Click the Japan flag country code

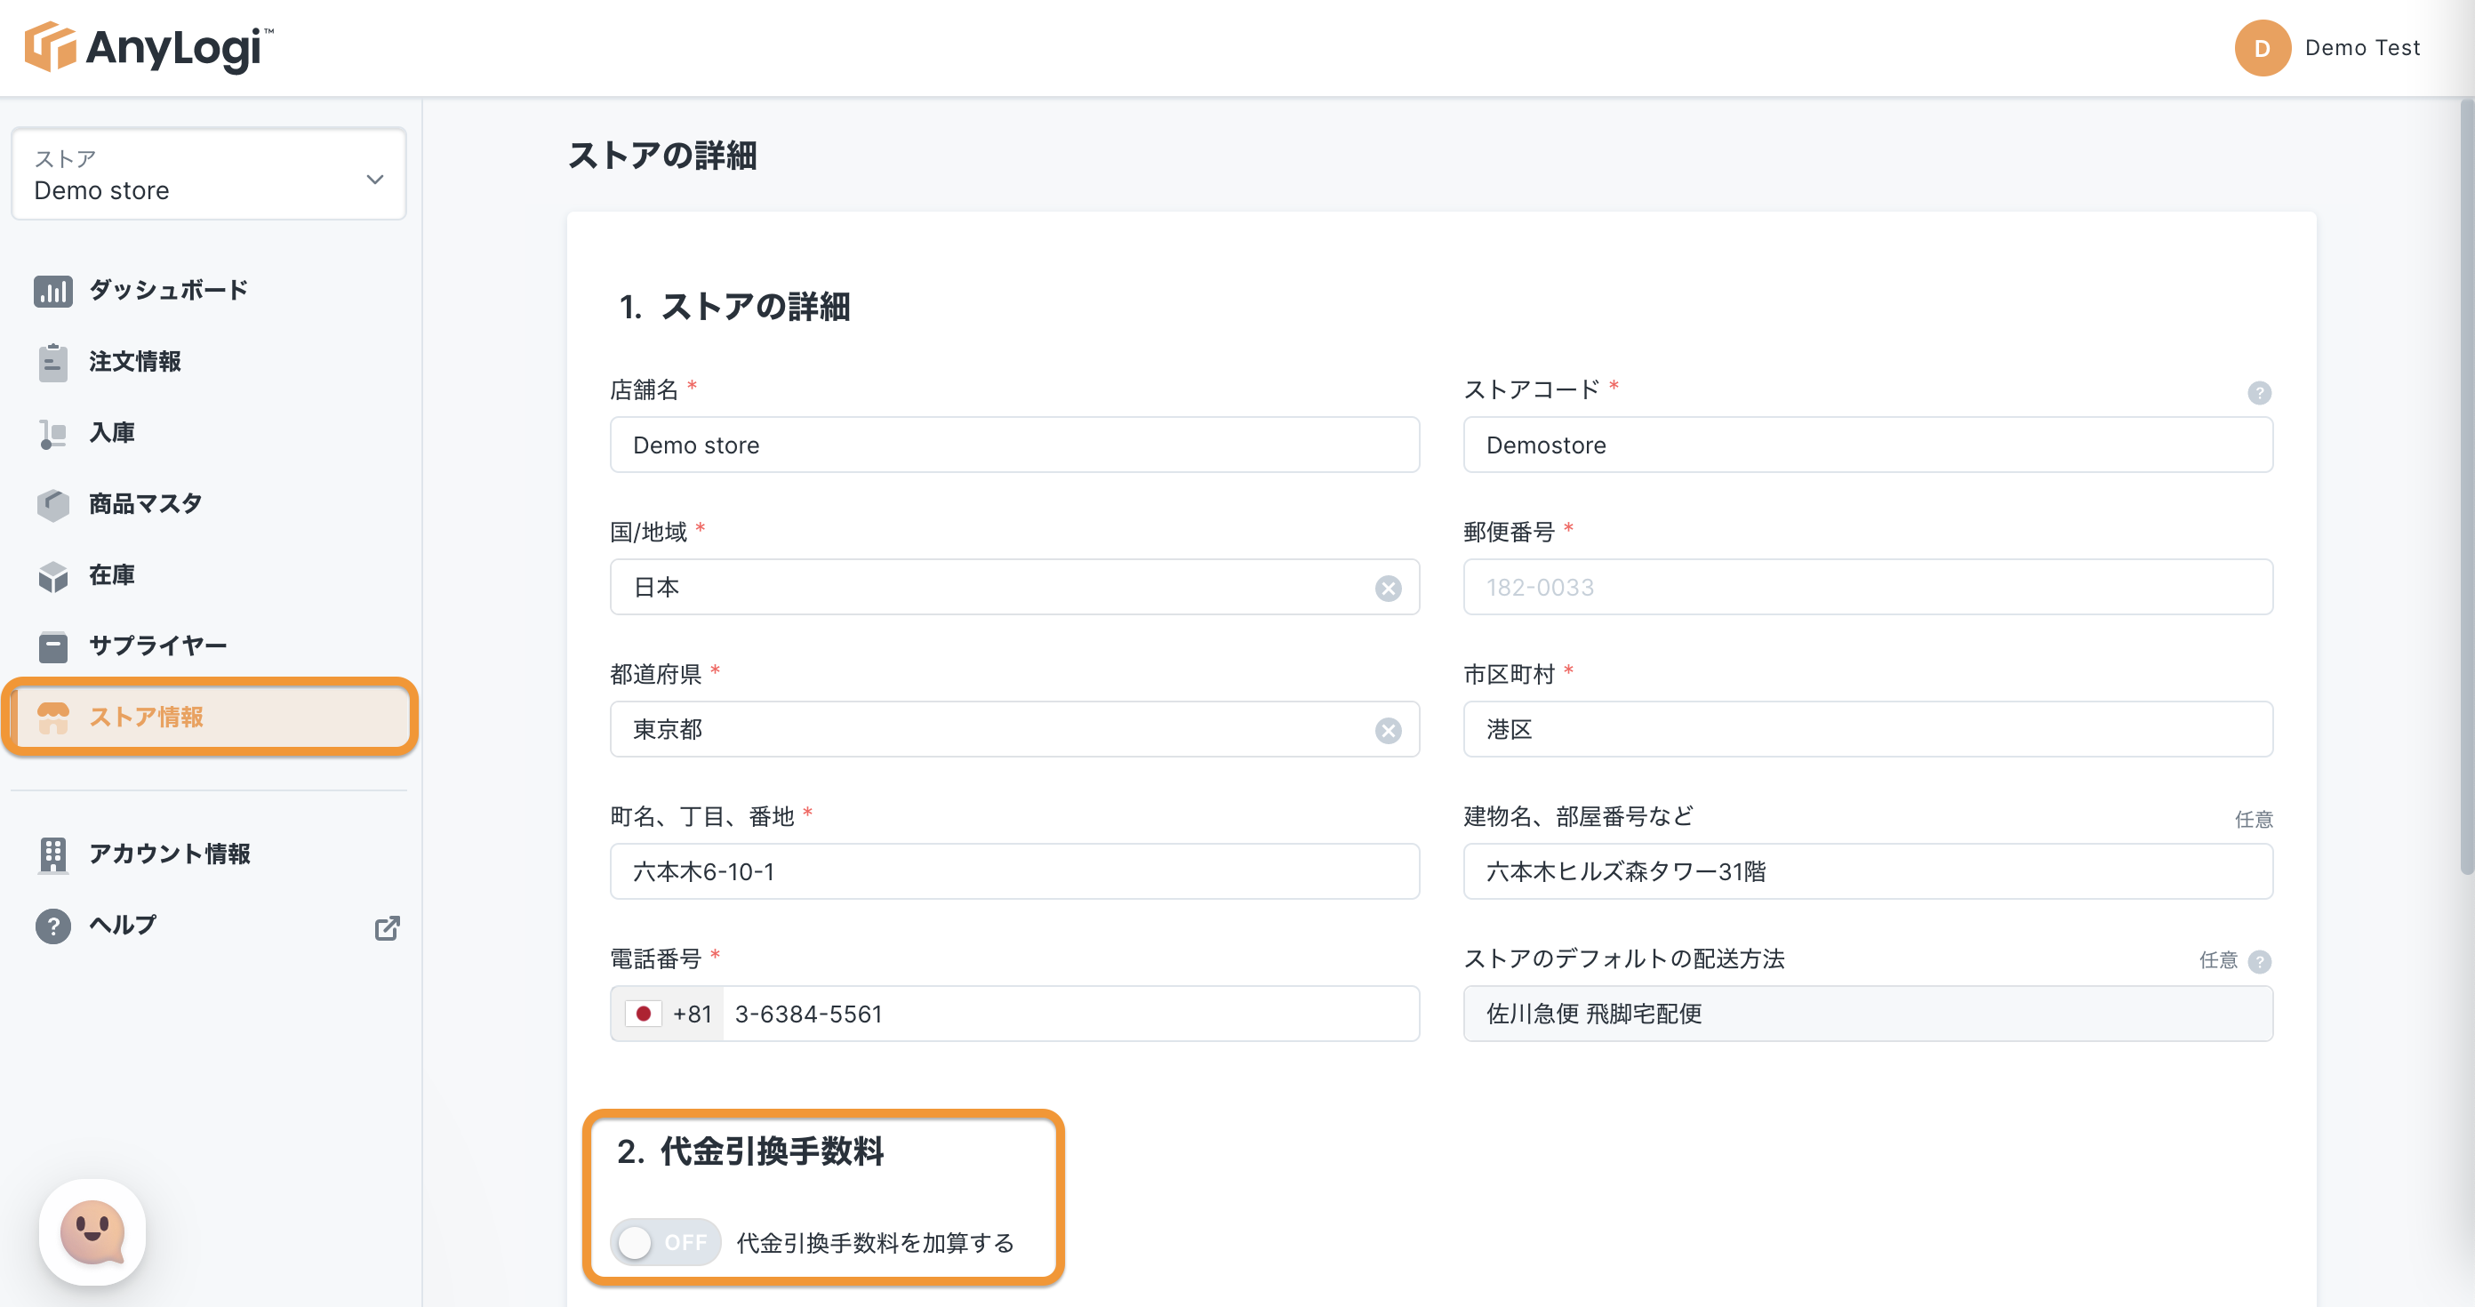click(x=668, y=1014)
